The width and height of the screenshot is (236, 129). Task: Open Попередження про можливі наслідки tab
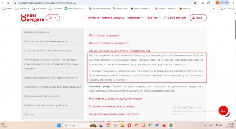[x=52, y=64]
